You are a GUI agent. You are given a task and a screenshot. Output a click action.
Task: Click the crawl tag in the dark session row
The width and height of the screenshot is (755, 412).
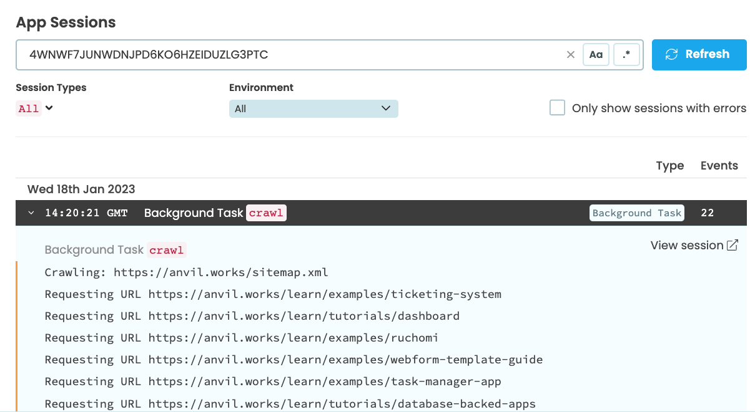[266, 213]
